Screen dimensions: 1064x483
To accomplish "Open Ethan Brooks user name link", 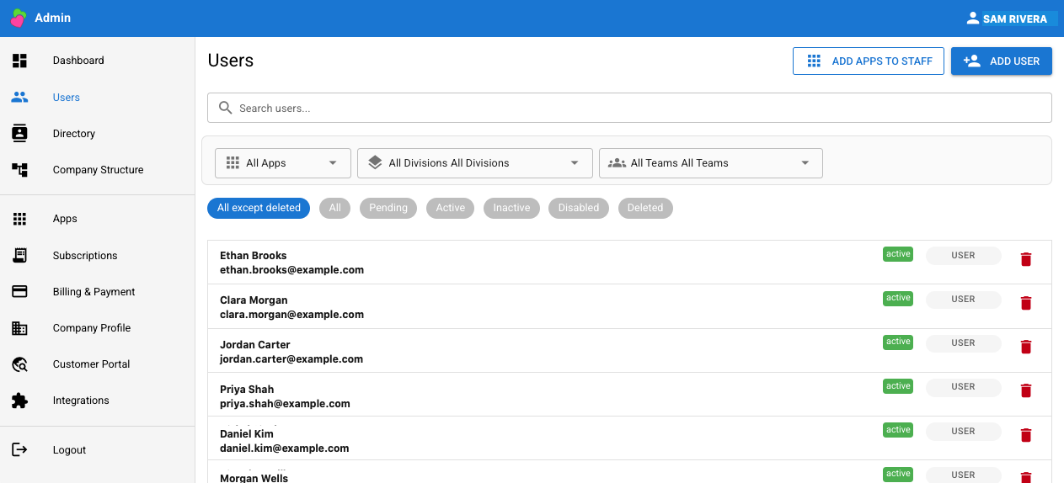I will [x=254, y=256].
